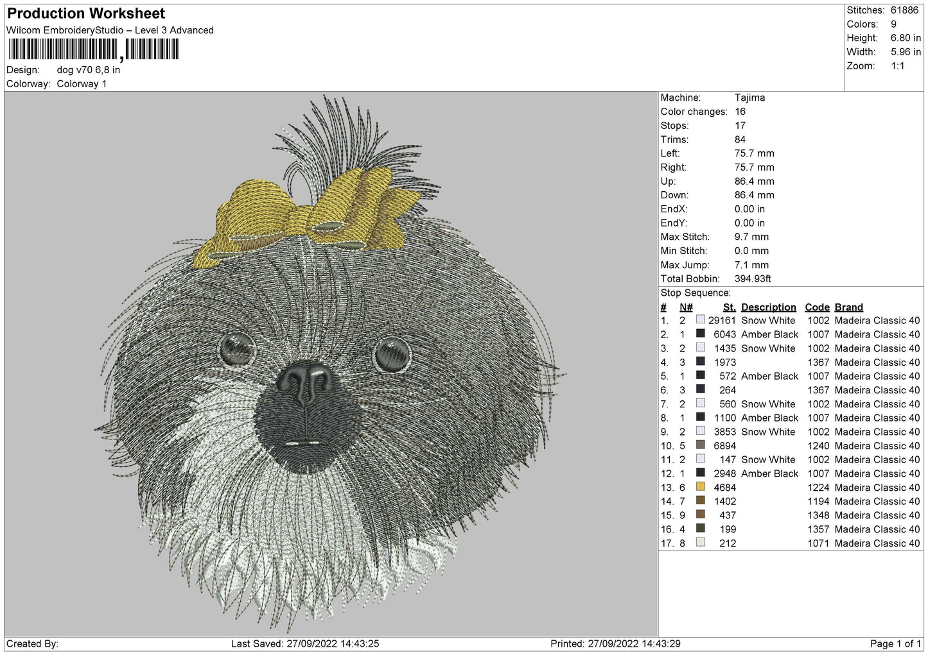Click the gray swatch in stop 10
928x655 pixels.
[701, 445]
